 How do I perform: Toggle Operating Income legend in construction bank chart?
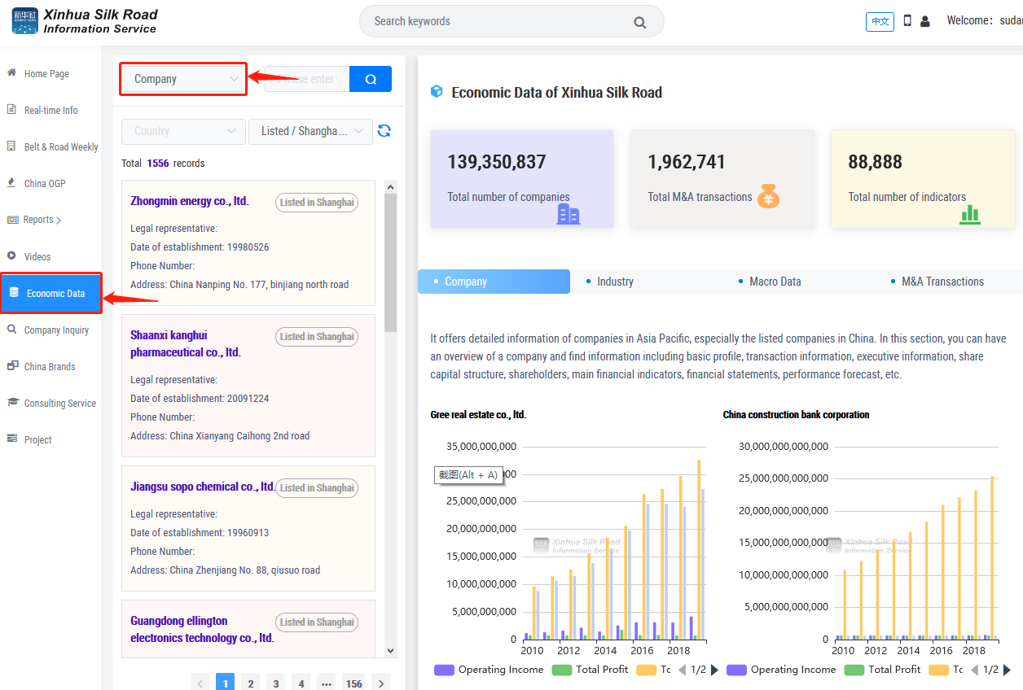point(781,670)
